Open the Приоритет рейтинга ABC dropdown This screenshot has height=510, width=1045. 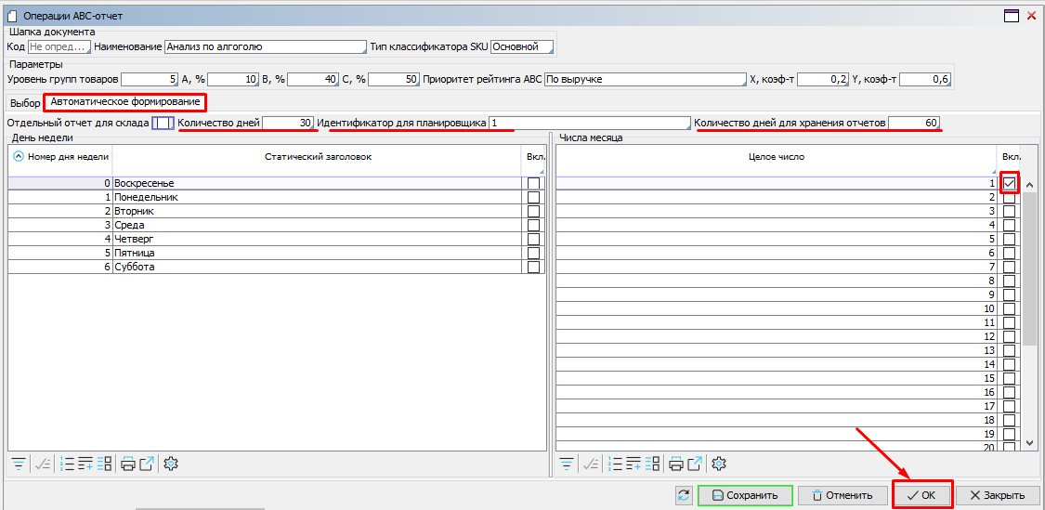pos(645,80)
